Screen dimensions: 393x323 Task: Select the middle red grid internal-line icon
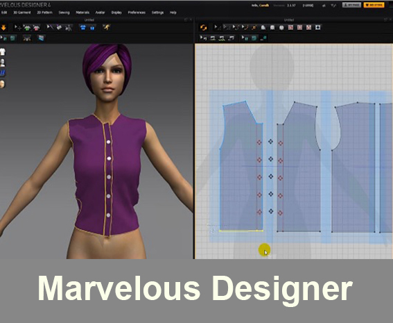pyautogui.click(x=299, y=27)
